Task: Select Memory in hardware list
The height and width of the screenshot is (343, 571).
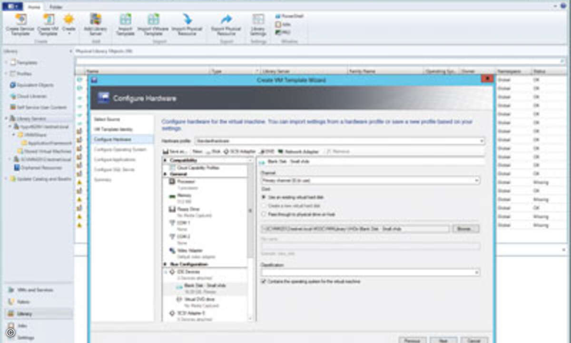Action: (184, 195)
